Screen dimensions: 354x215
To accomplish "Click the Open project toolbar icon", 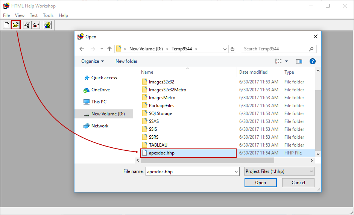I will [x=15, y=25].
